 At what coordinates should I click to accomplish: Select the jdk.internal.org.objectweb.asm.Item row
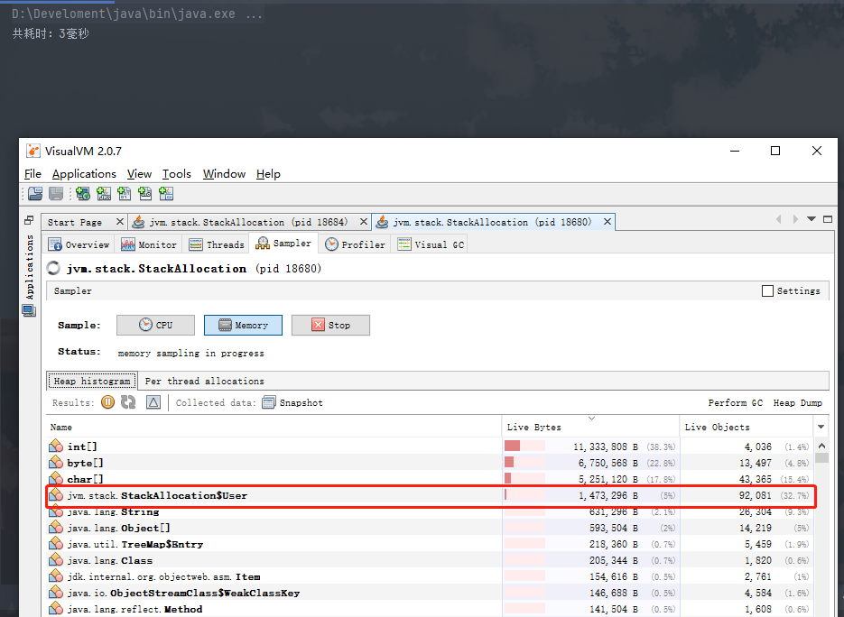(x=431, y=576)
